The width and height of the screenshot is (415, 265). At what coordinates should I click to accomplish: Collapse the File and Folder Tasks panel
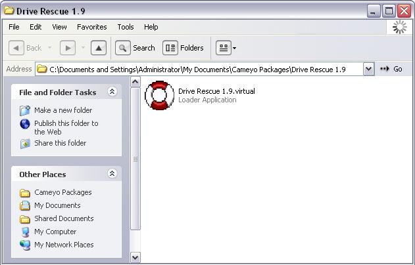pos(112,92)
